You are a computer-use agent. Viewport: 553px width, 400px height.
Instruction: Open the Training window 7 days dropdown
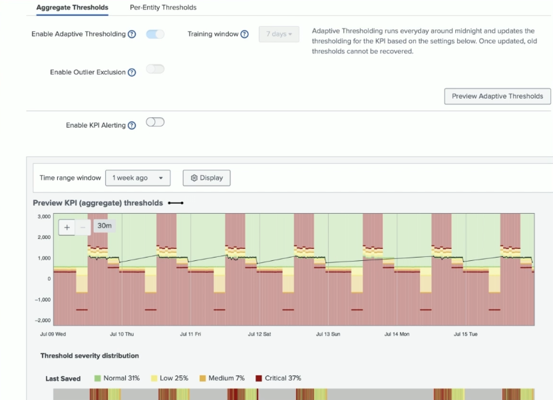[x=279, y=34]
